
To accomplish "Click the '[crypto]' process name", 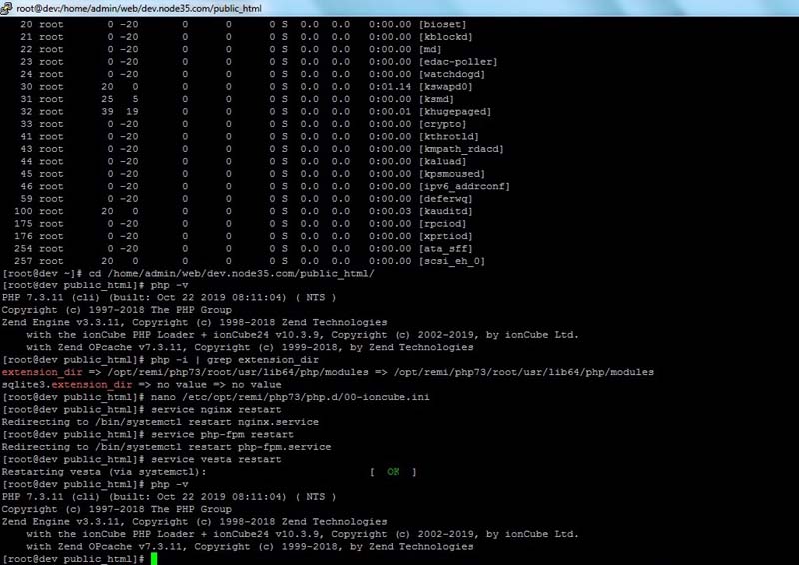I will [442, 124].
